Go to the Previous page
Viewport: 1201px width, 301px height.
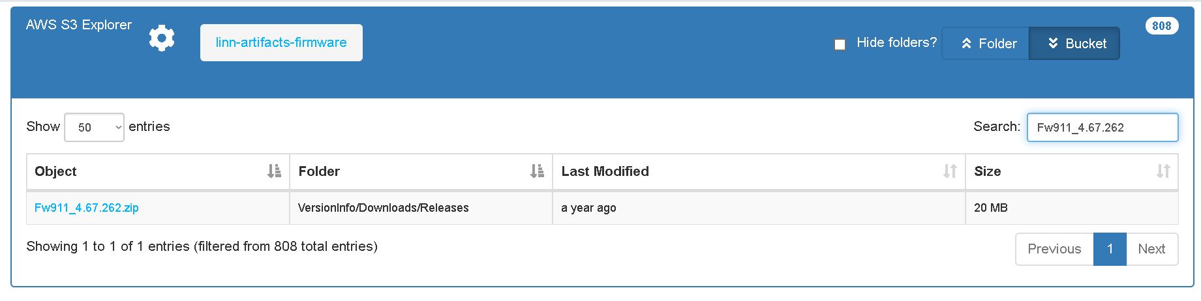tap(1054, 249)
